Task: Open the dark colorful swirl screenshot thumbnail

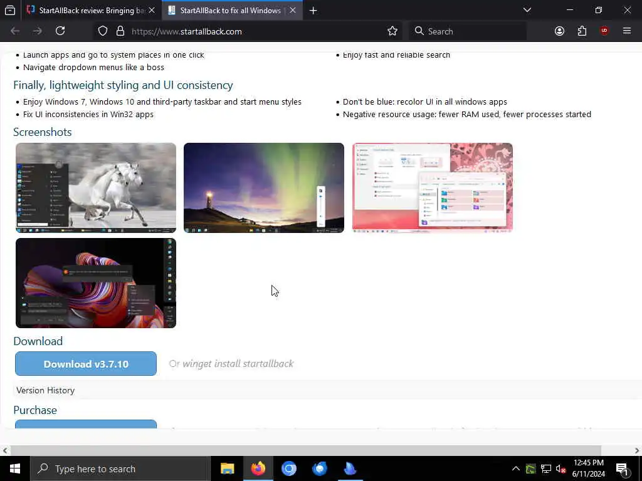Action: [x=96, y=283]
